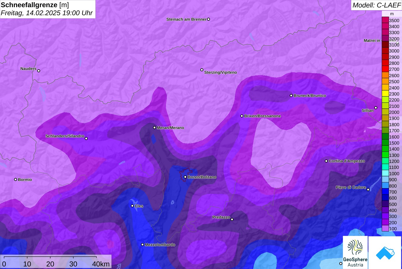Click the legend unit label 'm'
The image size is (402, 269).
pos(392,14)
